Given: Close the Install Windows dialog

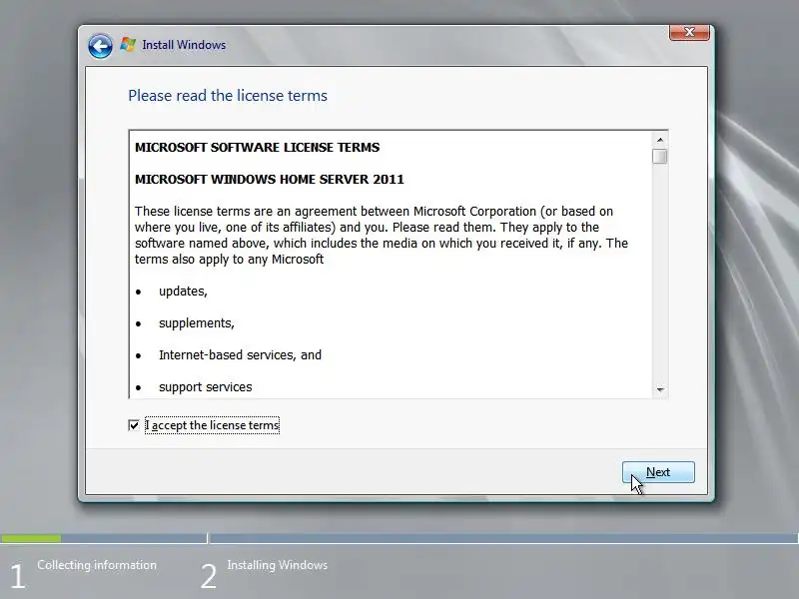Looking at the screenshot, I should coord(689,32).
